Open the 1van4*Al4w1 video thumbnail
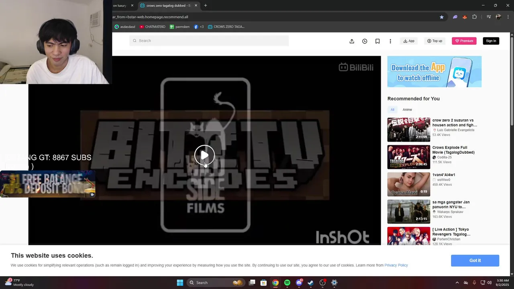The image size is (514, 289). [409, 184]
